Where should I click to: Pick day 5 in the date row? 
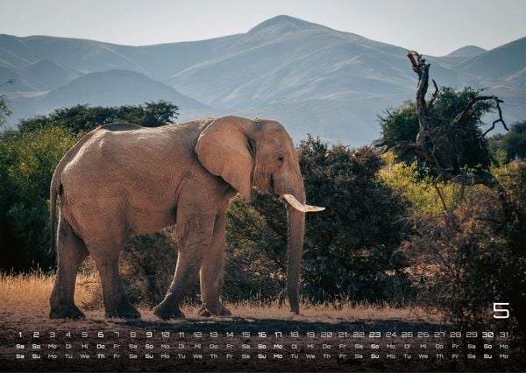84,334
